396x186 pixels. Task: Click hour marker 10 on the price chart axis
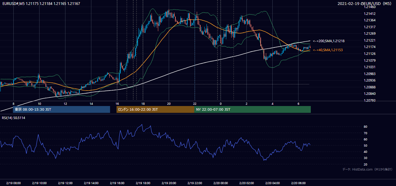[x=39, y=104]
